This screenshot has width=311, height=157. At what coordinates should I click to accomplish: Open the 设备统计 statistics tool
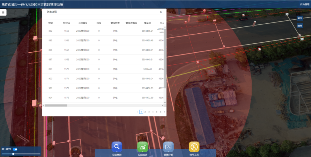(x=143, y=147)
